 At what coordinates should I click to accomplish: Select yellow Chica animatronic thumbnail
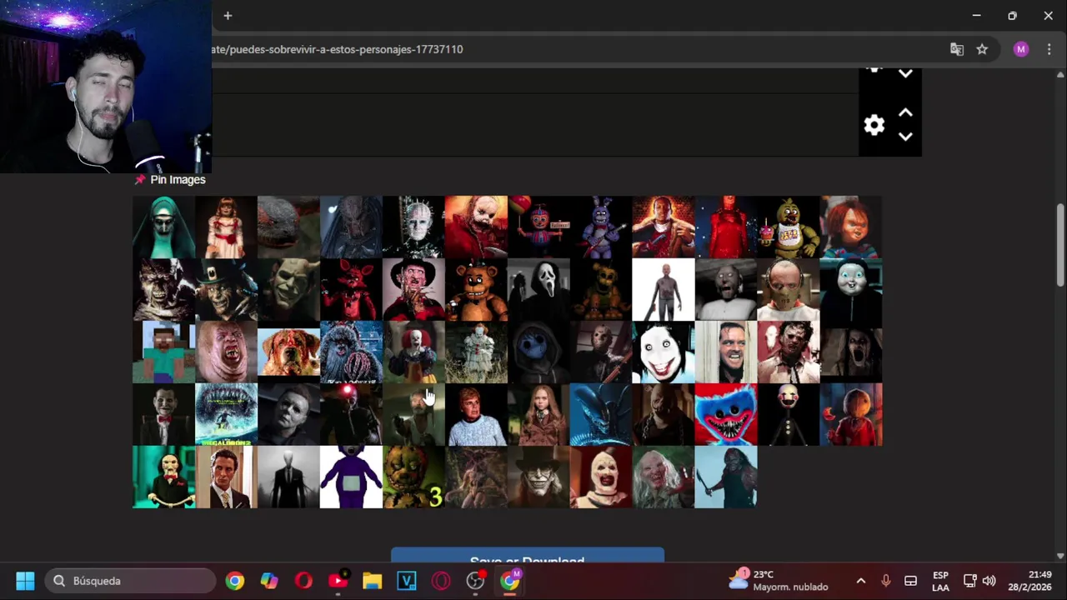pos(789,227)
